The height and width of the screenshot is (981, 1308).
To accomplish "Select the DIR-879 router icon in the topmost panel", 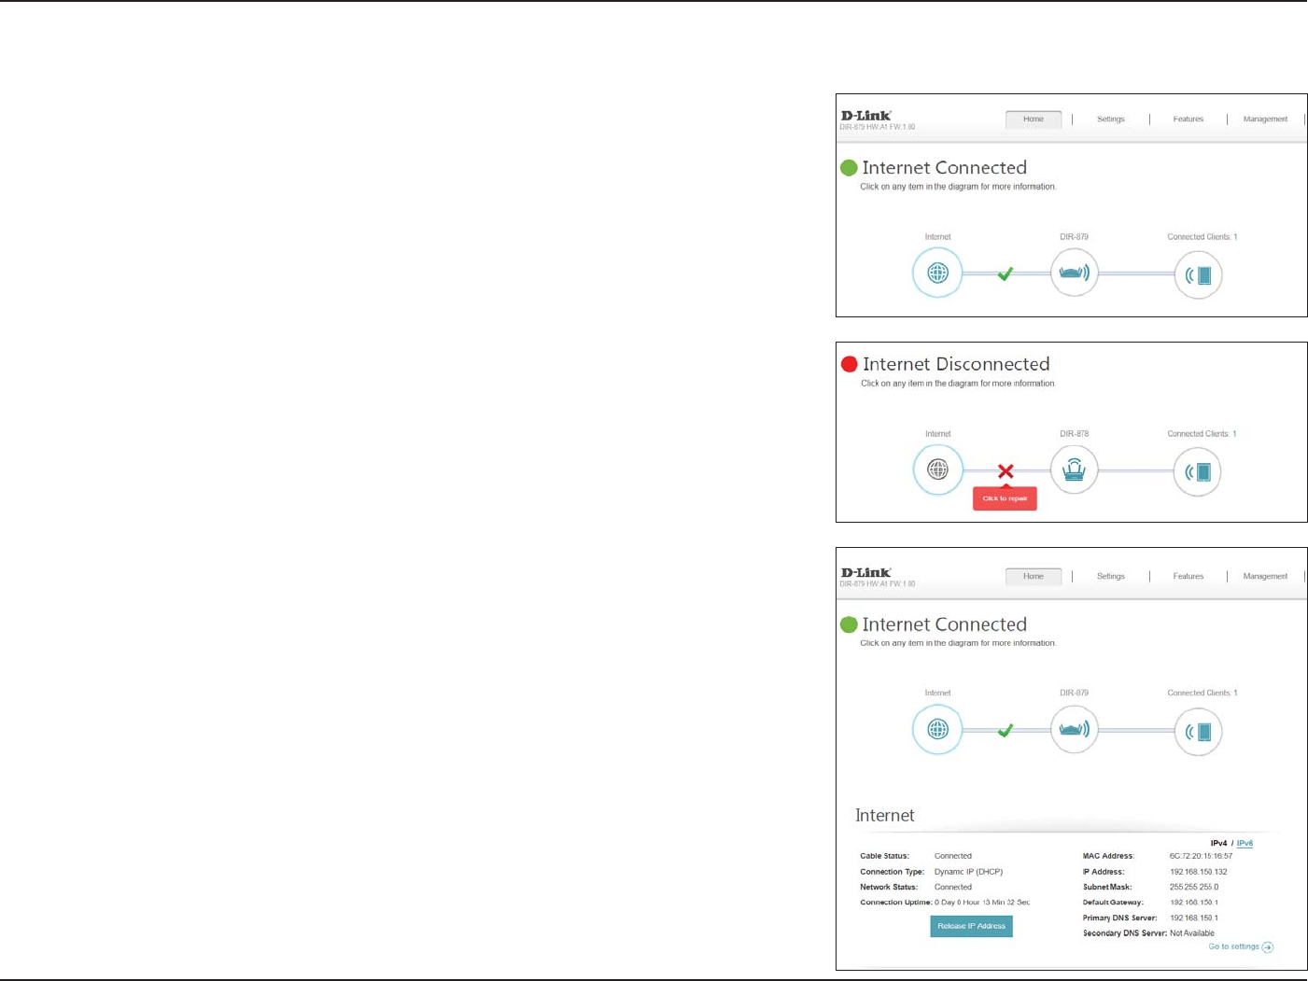I will (x=1075, y=273).
